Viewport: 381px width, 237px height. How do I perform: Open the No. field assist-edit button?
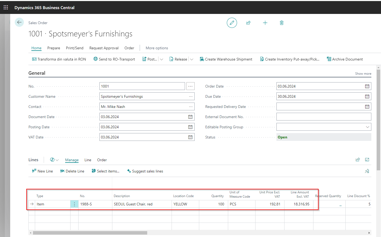190,86
